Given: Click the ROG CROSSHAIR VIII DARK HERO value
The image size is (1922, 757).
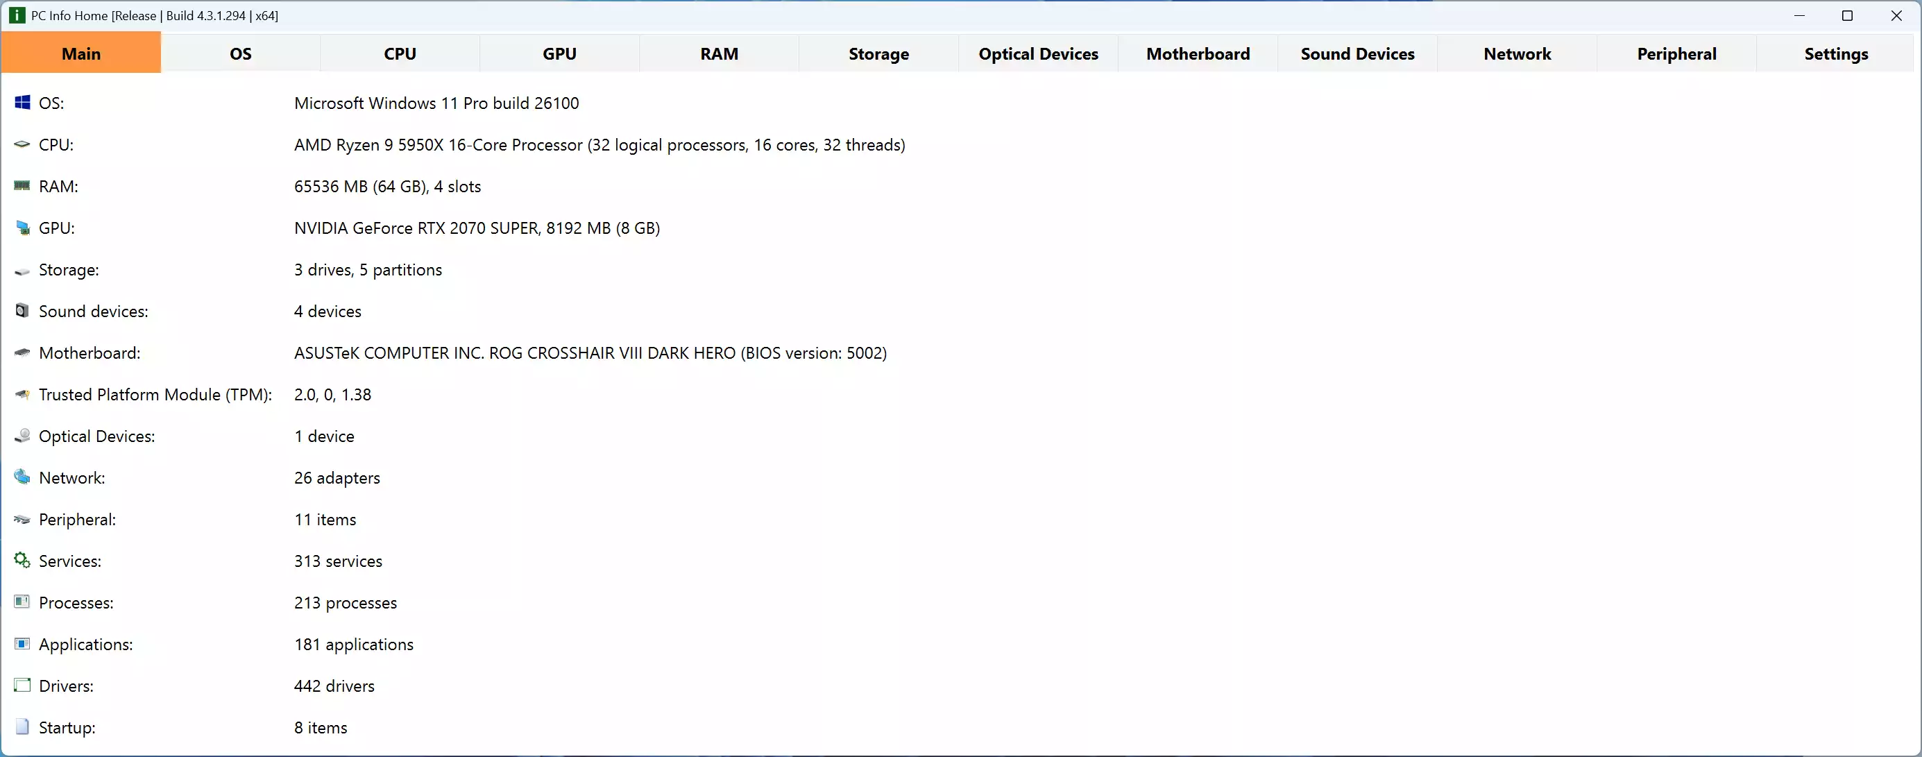Looking at the screenshot, I should point(590,352).
